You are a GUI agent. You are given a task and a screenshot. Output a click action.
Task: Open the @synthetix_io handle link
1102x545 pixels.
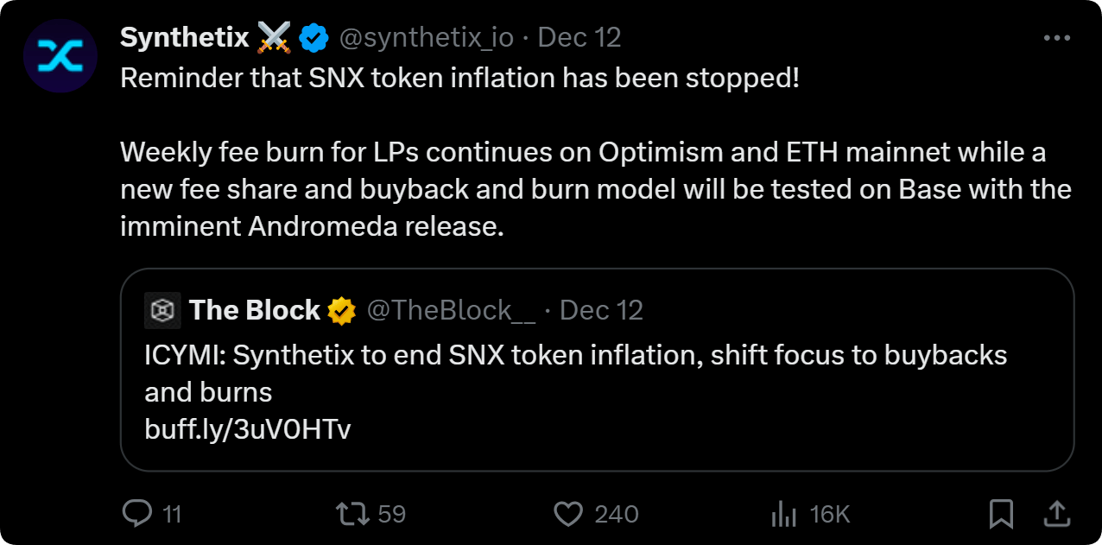[x=426, y=38]
